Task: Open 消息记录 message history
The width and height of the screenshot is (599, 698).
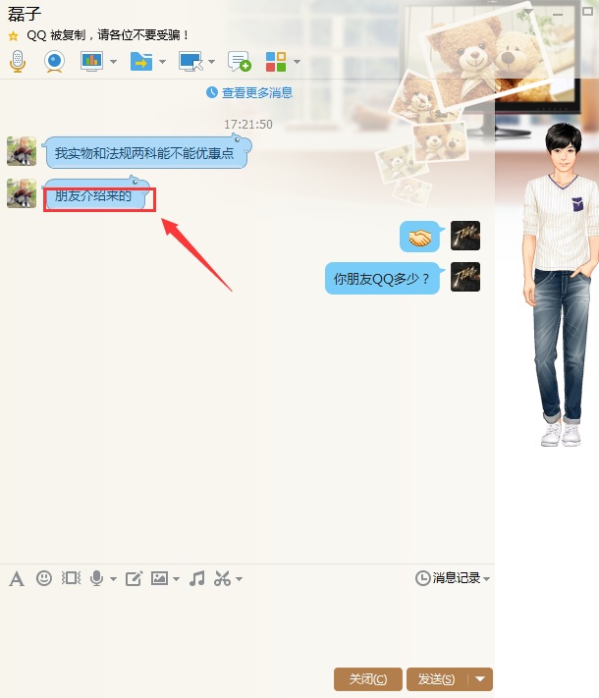Action: click(448, 578)
